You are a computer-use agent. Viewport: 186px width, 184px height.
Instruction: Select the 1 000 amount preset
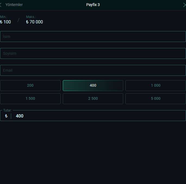(156, 86)
